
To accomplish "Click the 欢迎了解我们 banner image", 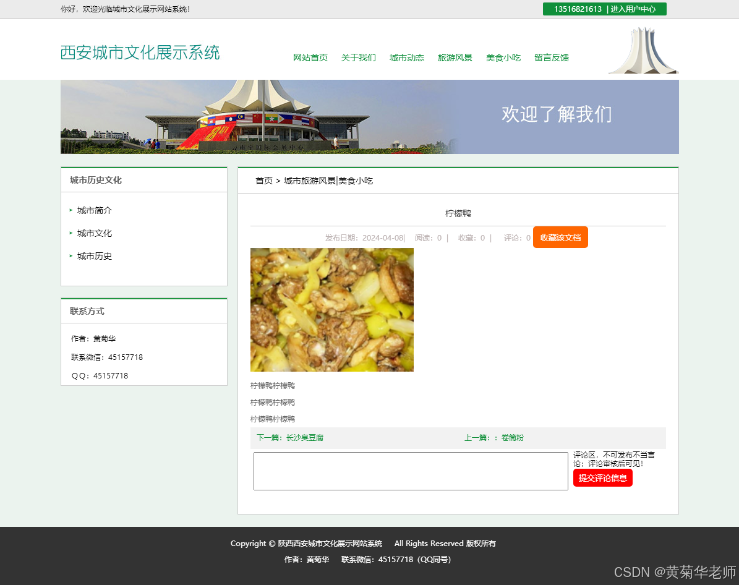I will point(370,116).
